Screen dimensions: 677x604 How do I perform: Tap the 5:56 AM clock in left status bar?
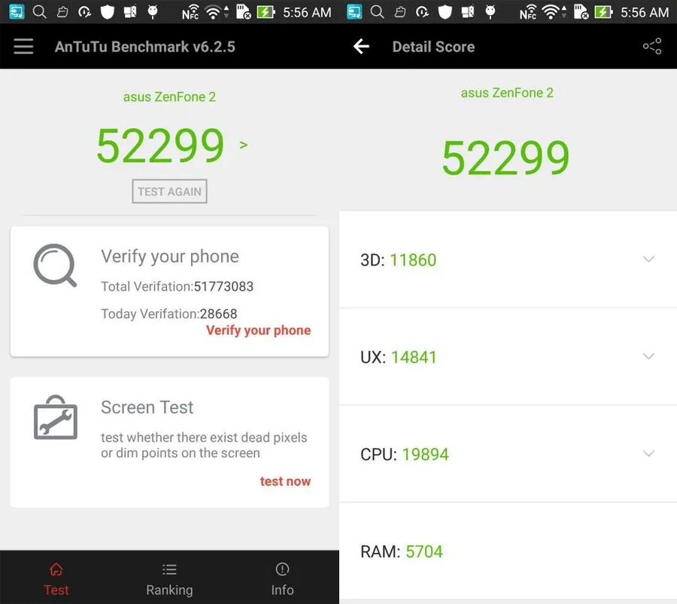click(x=307, y=13)
